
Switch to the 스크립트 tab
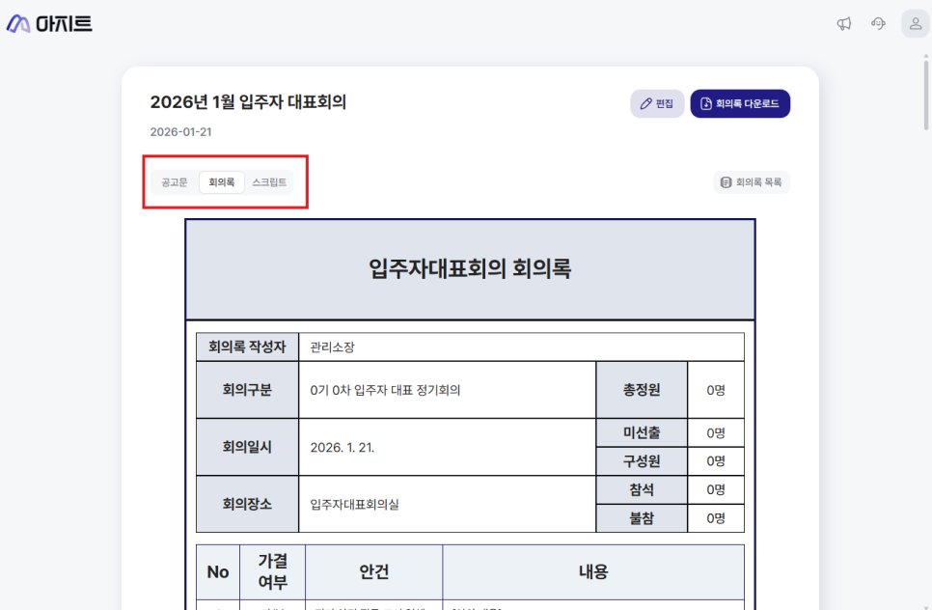[269, 181]
